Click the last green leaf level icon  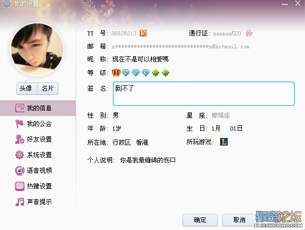[x=165, y=73]
